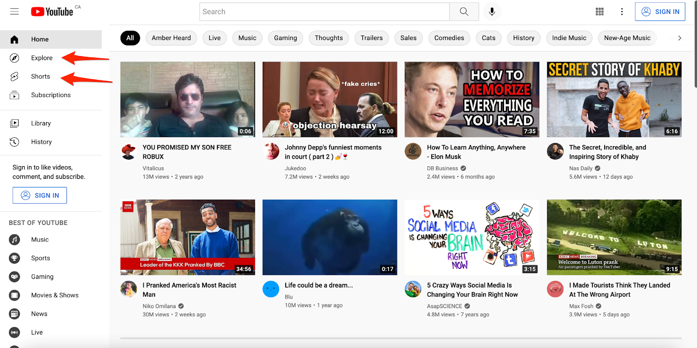This screenshot has width=697, height=348.
Task: Open Jukedoo channel avatar
Action: click(271, 151)
